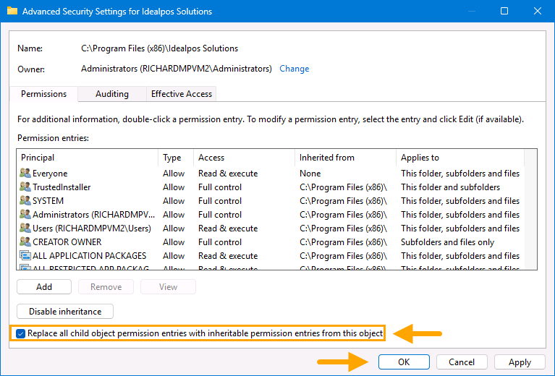Select the CREATOR OWNER entry

pos(271,242)
